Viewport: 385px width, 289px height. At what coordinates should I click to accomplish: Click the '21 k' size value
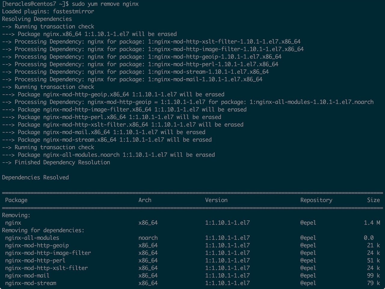click(374, 245)
